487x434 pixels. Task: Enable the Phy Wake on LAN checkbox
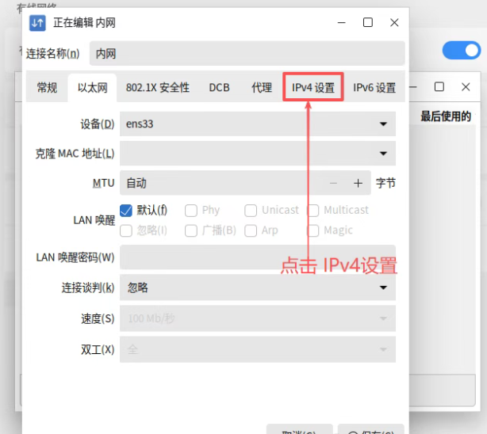click(191, 211)
